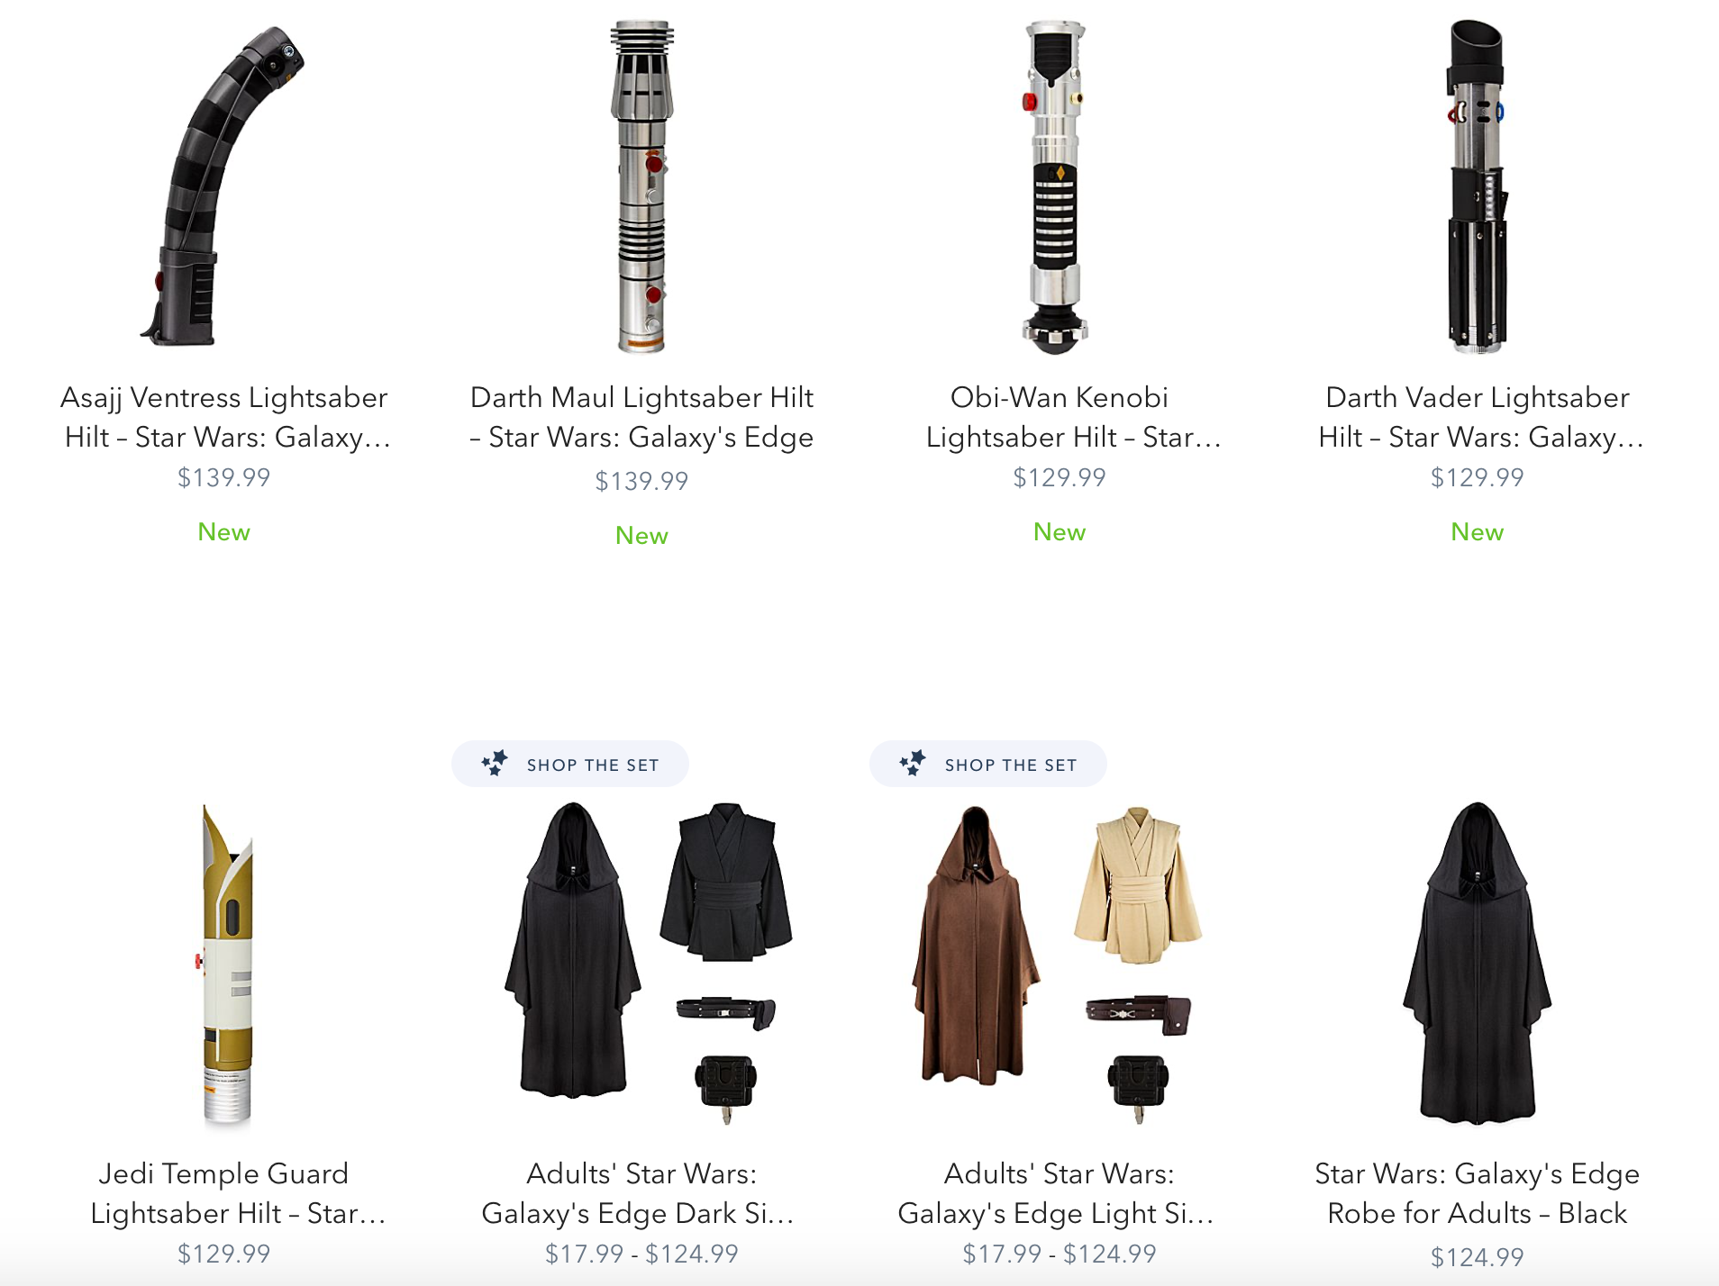Open Galaxy's Edge Robe for Adults Black title
Screen dimensions: 1719x1286
[1478, 1193]
